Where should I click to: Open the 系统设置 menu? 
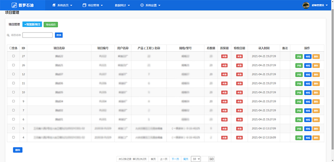point(150,5)
